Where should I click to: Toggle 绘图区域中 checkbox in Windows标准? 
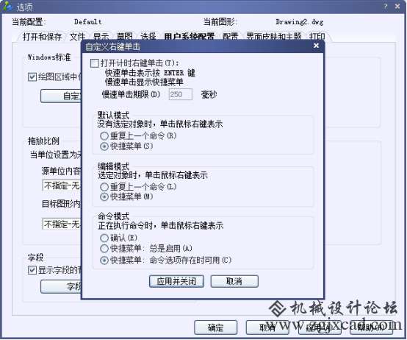[x=32, y=77]
